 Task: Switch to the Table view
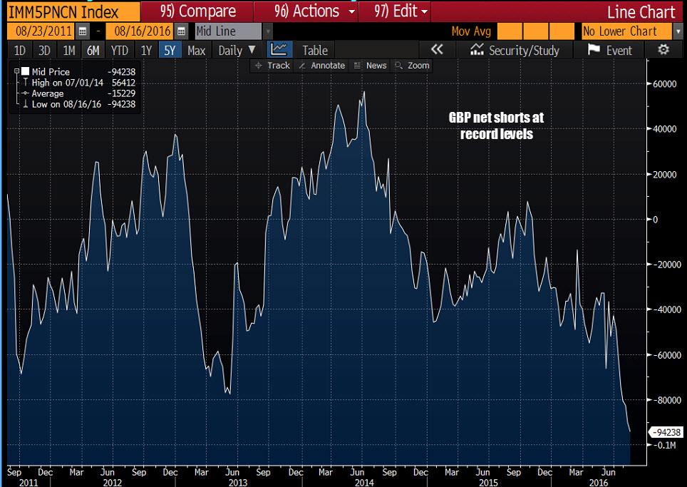pyautogui.click(x=314, y=50)
